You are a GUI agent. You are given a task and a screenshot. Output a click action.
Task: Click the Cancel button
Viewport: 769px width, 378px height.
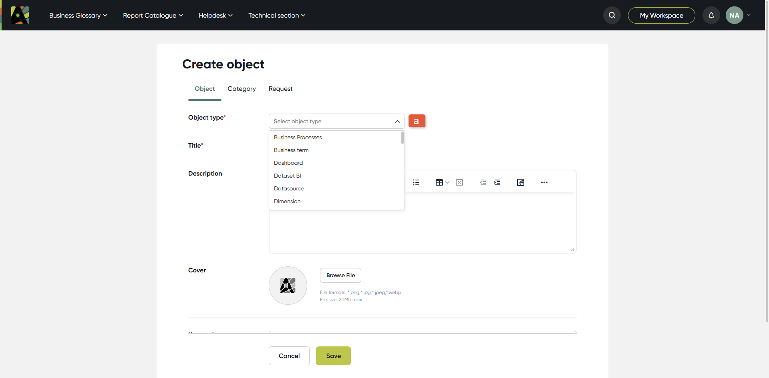[289, 356]
